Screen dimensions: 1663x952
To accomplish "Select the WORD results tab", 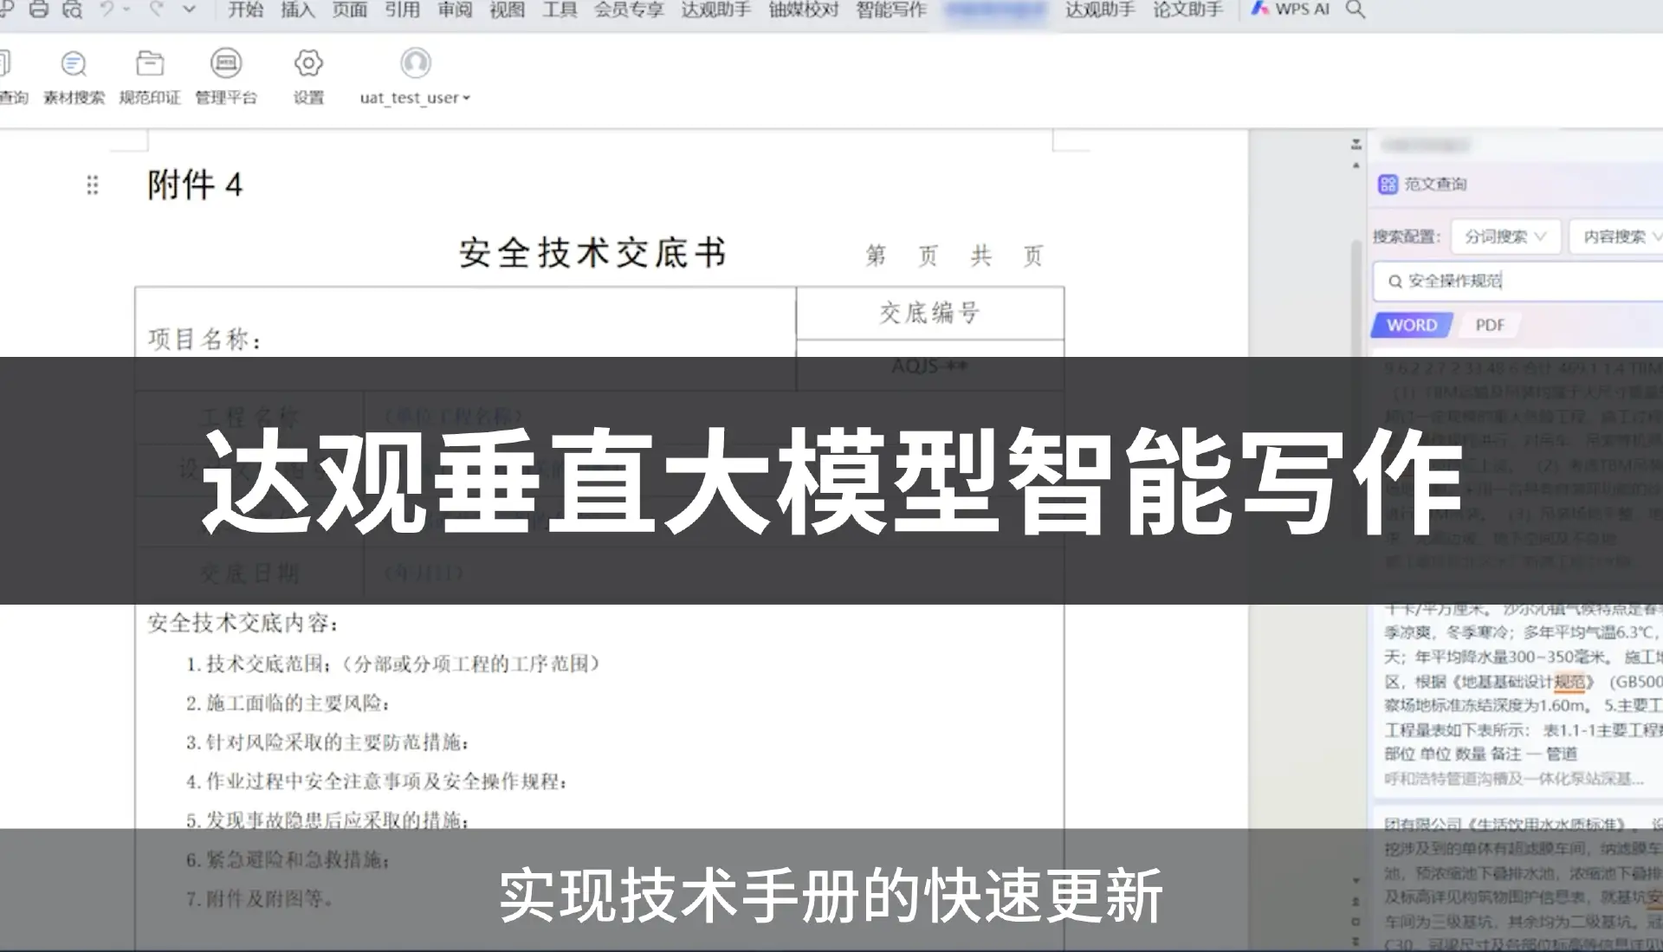I will click(1412, 325).
